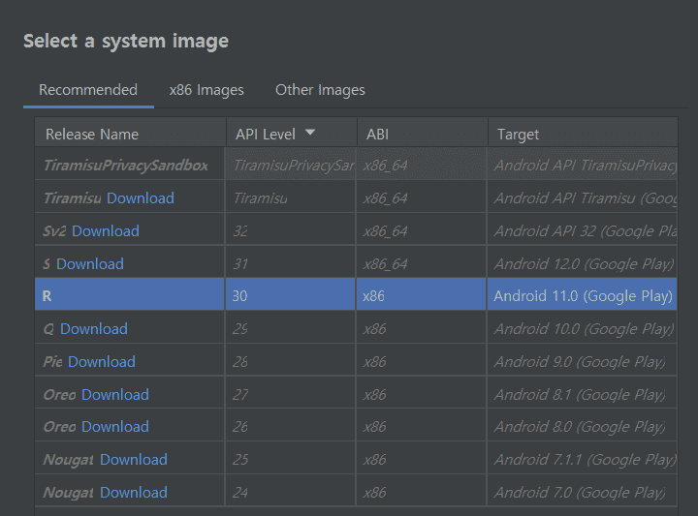The width and height of the screenshot is (698, 516).
Task: Download the Nougat API 24 image
Action: pos(134,493)
